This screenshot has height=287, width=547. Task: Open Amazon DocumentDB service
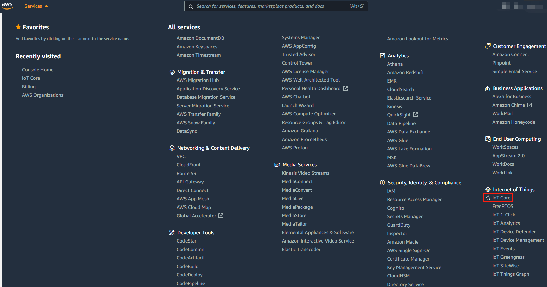(200, 38)
